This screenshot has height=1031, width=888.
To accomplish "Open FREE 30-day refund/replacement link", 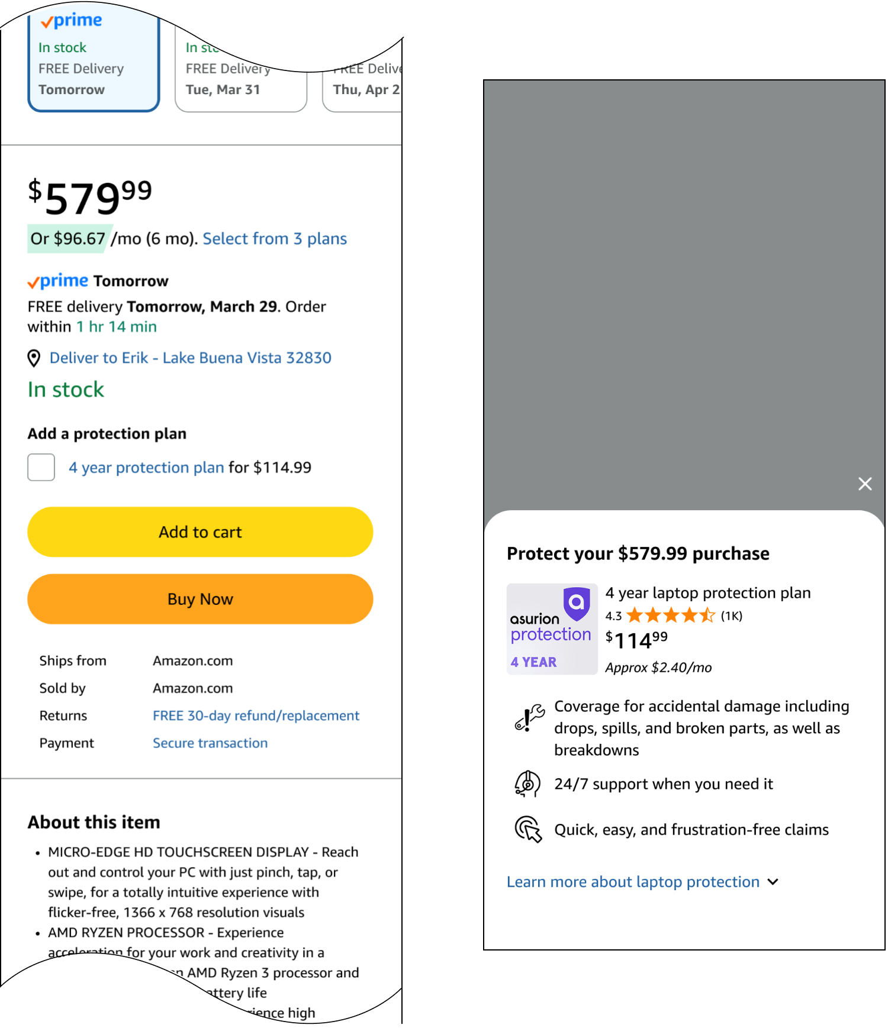I will click(256, 716).
